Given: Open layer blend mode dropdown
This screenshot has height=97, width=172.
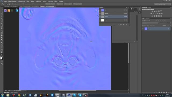Looking at the screenshot, I should tap(150, 23).
